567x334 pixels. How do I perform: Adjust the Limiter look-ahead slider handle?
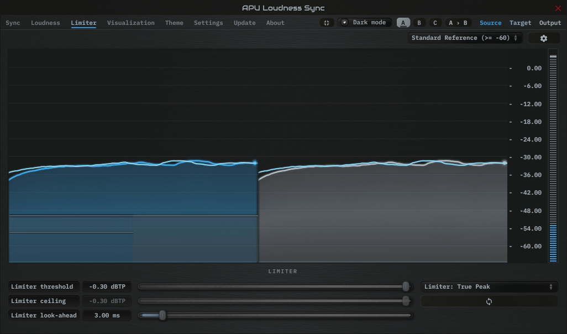(x=162, y=316)
